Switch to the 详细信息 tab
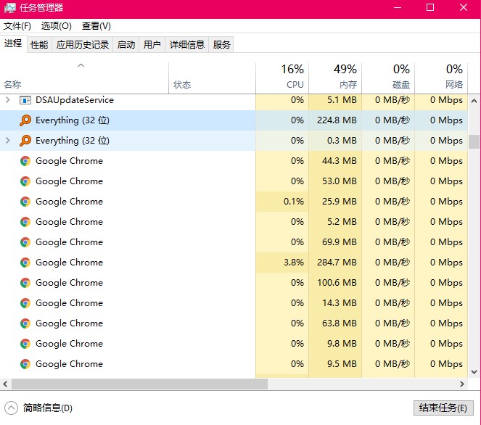Screen dimensions: 481x425 pos(187,45)
